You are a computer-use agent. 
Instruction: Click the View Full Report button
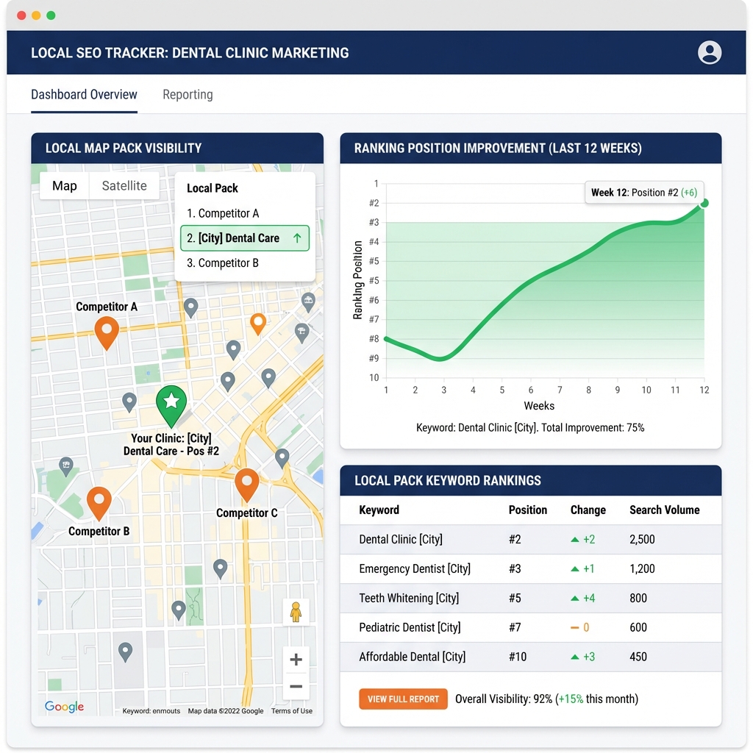click(x=403, y=699)
